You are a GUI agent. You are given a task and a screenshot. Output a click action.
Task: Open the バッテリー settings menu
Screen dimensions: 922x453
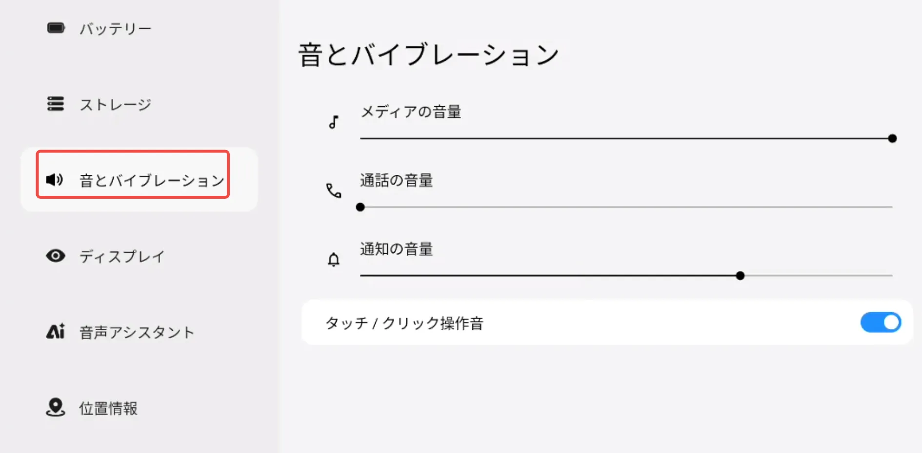pos(116,29)
